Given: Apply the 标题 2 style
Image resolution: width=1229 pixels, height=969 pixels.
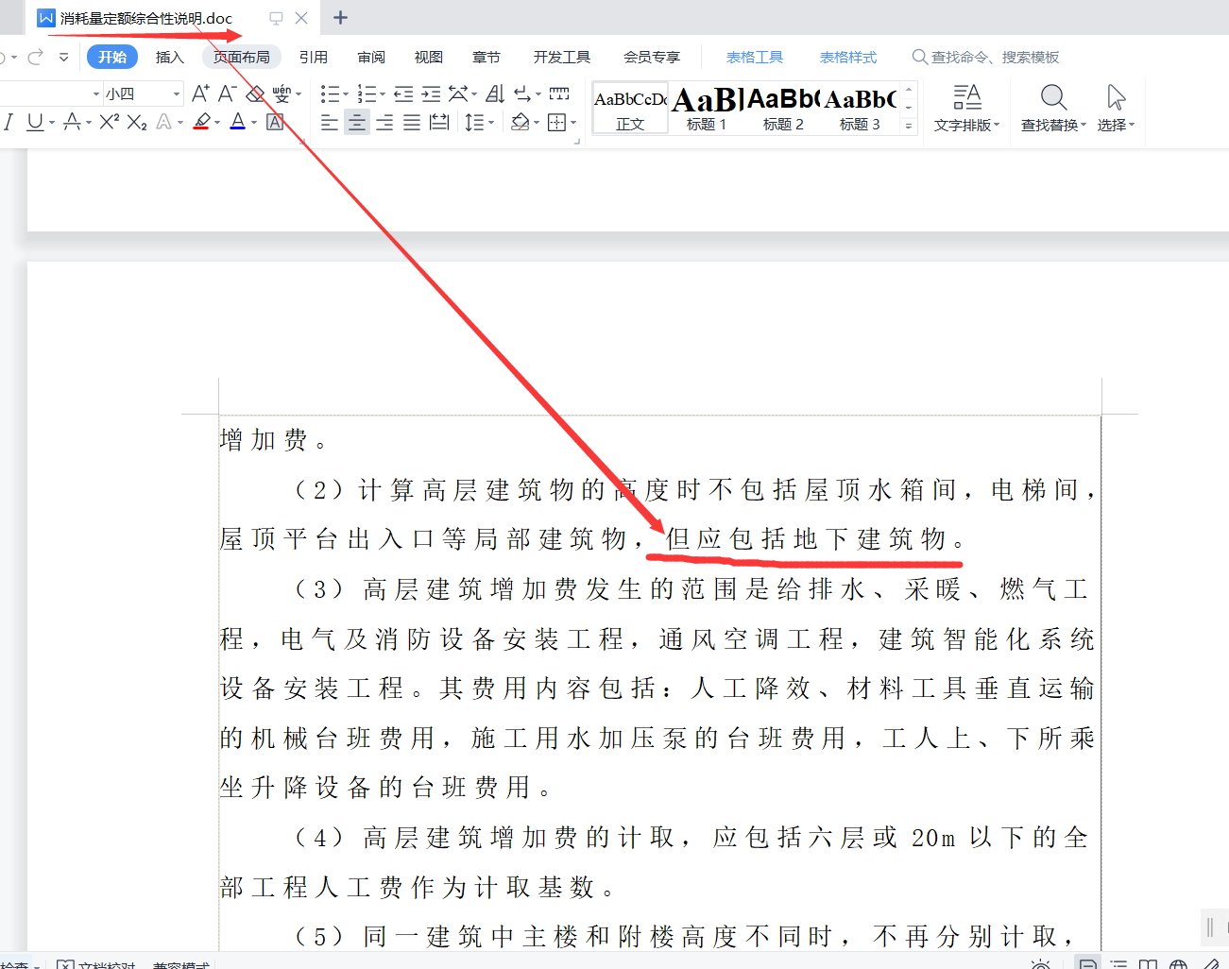Looking at the screenshot, I should (783, 109).
